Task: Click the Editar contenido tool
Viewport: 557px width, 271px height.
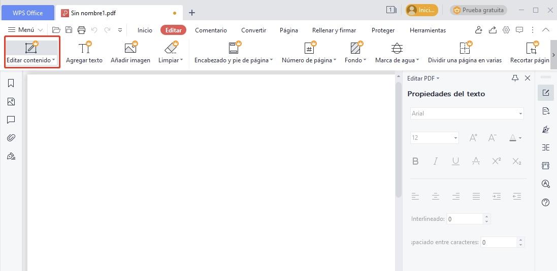Action: pyautogui.click(x=32, y=53)
